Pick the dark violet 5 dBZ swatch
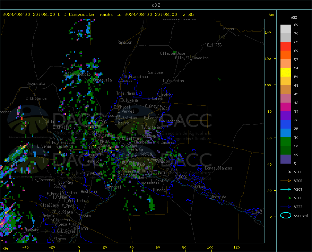The image size is (312, 252). pyautogui.click(x=286, y=159)
